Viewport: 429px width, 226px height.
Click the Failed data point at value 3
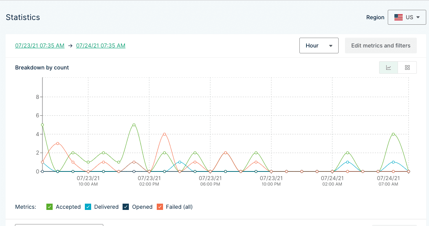[58, 144]
